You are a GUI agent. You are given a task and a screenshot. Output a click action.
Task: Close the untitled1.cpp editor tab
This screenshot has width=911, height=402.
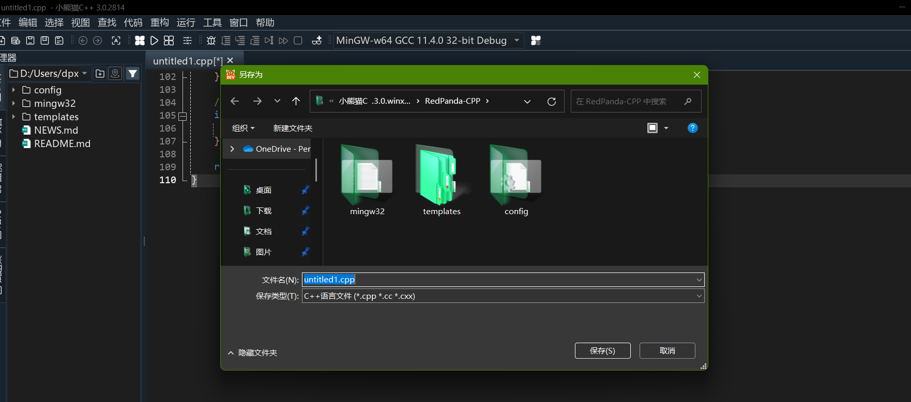(230, 60)
